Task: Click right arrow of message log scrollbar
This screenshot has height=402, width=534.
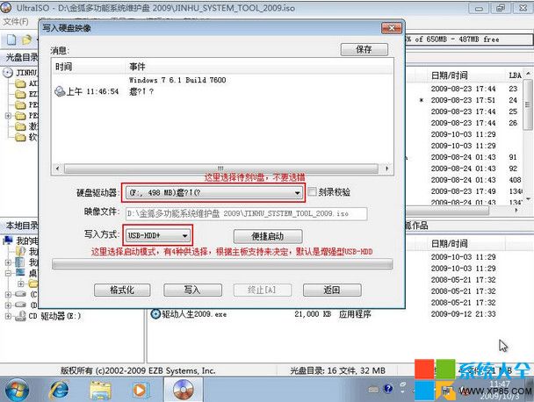Action: (x=386, y=169)
